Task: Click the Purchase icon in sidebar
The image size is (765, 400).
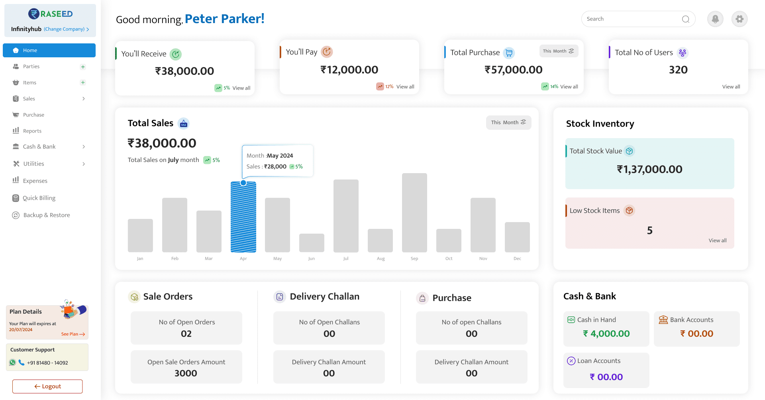Action: click(16, 115)
